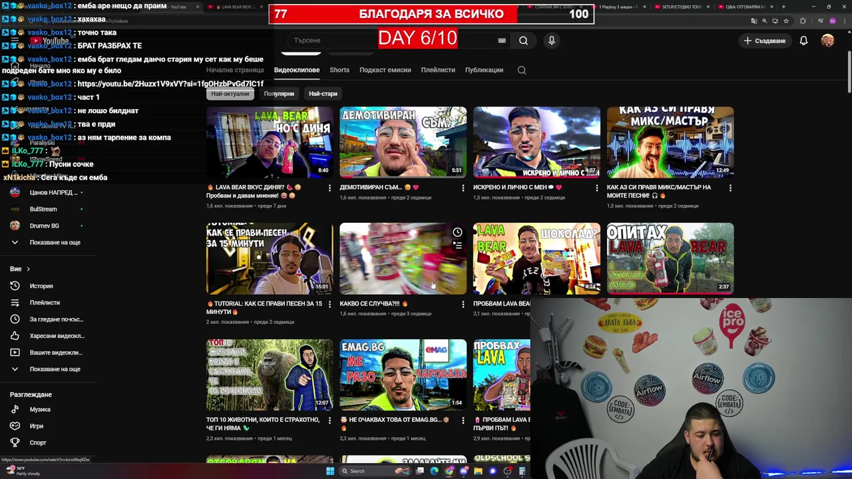Switch to the Подкаст емисии channel tab
The height and width of the screenshot is (479, 852).
(385, 70)
